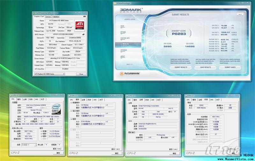Click the SAVE RESULTS button
Viewport: 255px width, 161px height.
coord(205,67)
